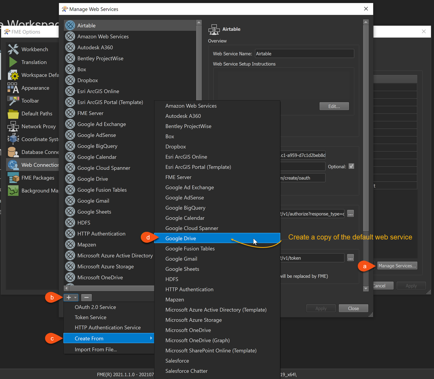Click Close in Manage Web Services
The image size is (434, 379).
point(353,308)
